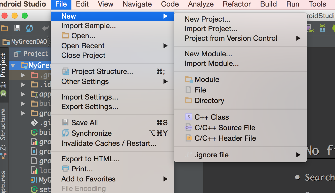Image resolution: width=335 pixels, height=193 pixels.
Task: Click the undo arrow toolbar icon
Action: coord(45,28)
